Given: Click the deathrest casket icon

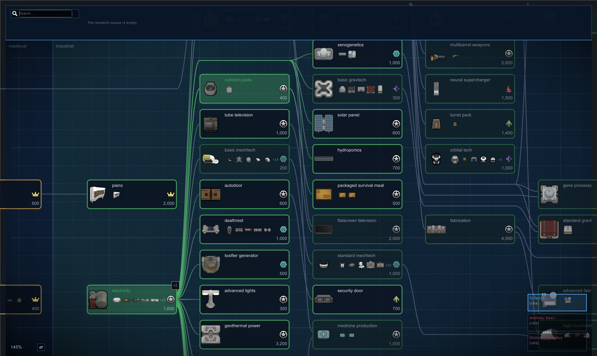Looking at the screenshot, I should pyautogui.click(x=211, y=230).
